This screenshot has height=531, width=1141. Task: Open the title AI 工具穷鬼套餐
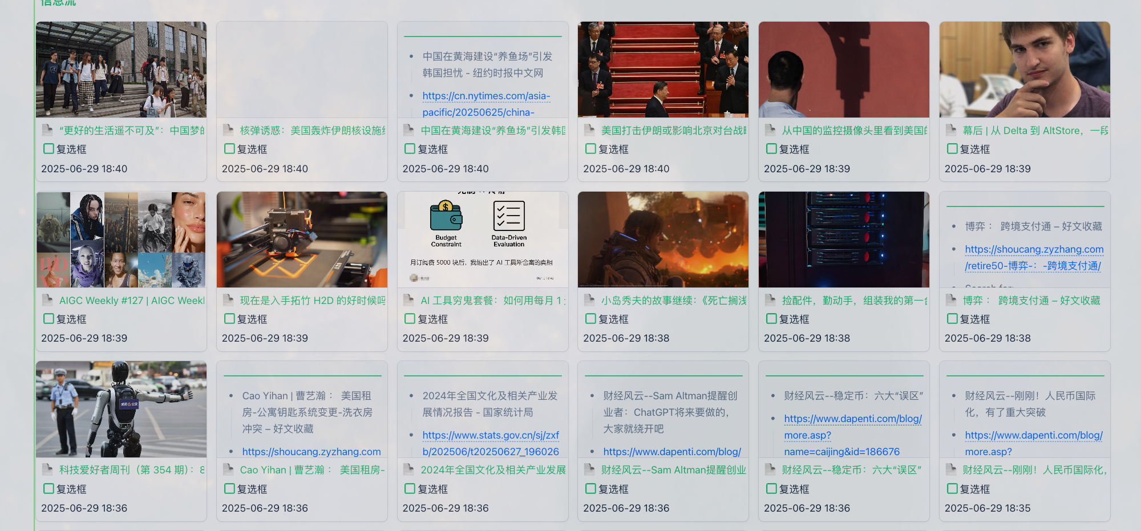493,300
